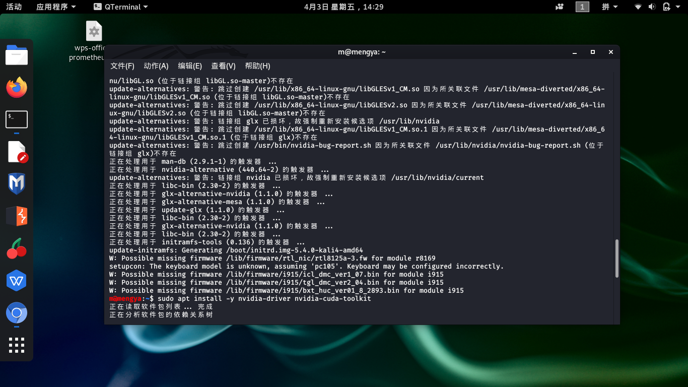
Task: Open the 文件(F) menu in terminal
Action: pos(122,66)
